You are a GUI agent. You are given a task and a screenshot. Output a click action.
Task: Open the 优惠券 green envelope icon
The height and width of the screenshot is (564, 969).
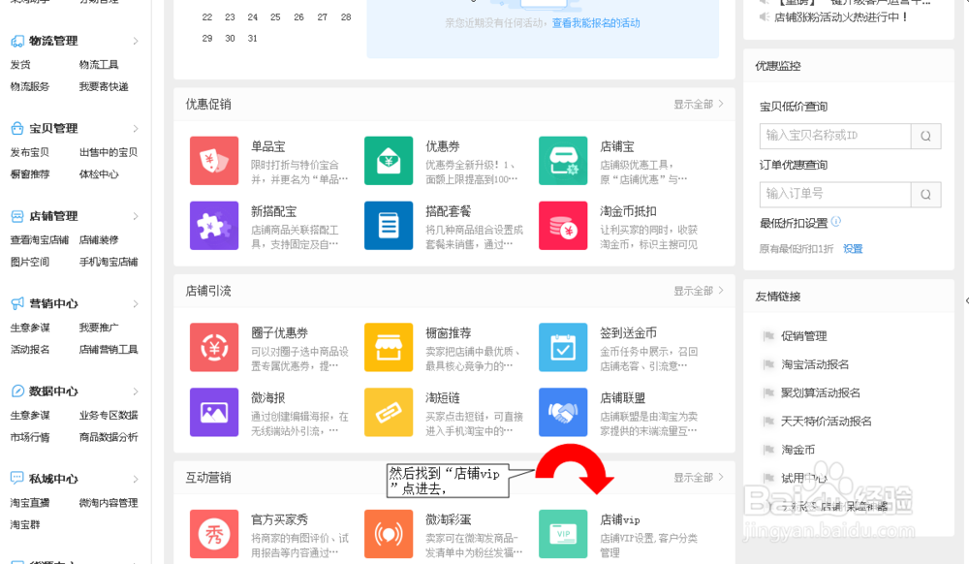point(389,161)
